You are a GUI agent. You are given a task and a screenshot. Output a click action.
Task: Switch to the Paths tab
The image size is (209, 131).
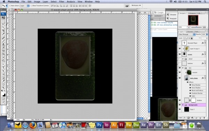(197, 32)
